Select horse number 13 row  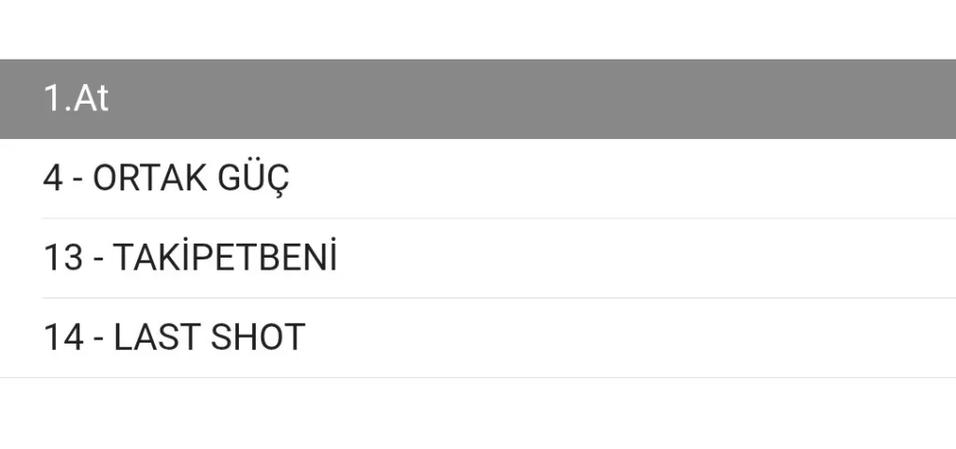190,258
